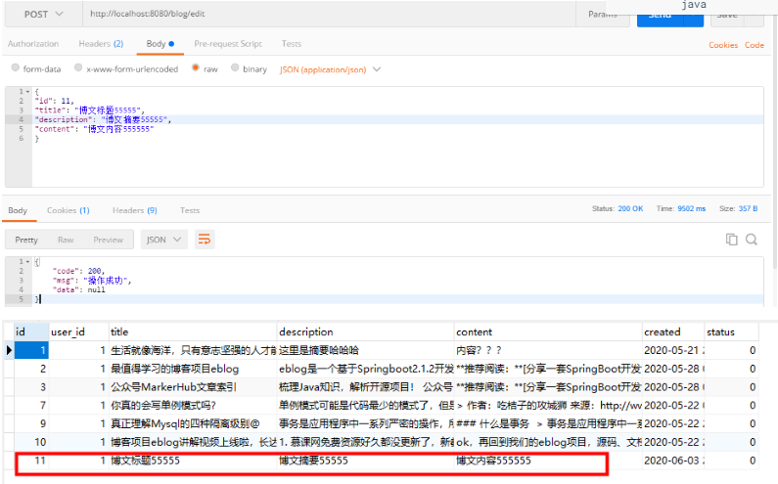This screenshot has width=778, height=484.
Task: Open the response Tests tab
Action: point(190,210)
